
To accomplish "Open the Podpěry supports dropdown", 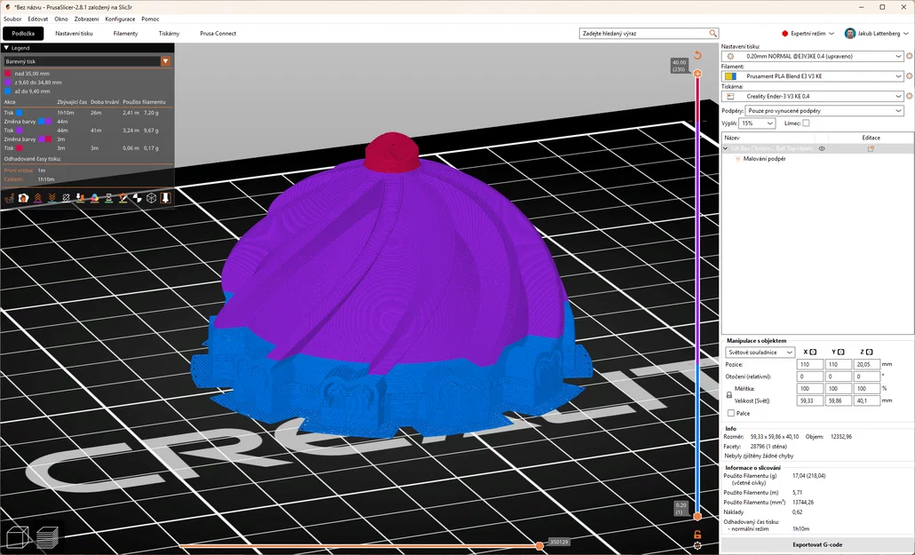I will (824, 110).
